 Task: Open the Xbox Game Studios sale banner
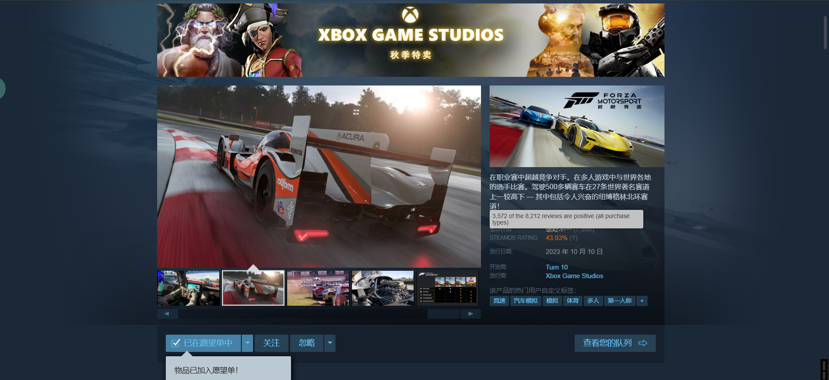(411, 40)
